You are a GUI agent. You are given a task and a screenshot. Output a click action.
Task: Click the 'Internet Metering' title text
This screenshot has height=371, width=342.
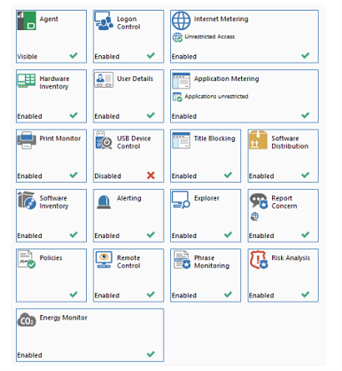point(222,19)
